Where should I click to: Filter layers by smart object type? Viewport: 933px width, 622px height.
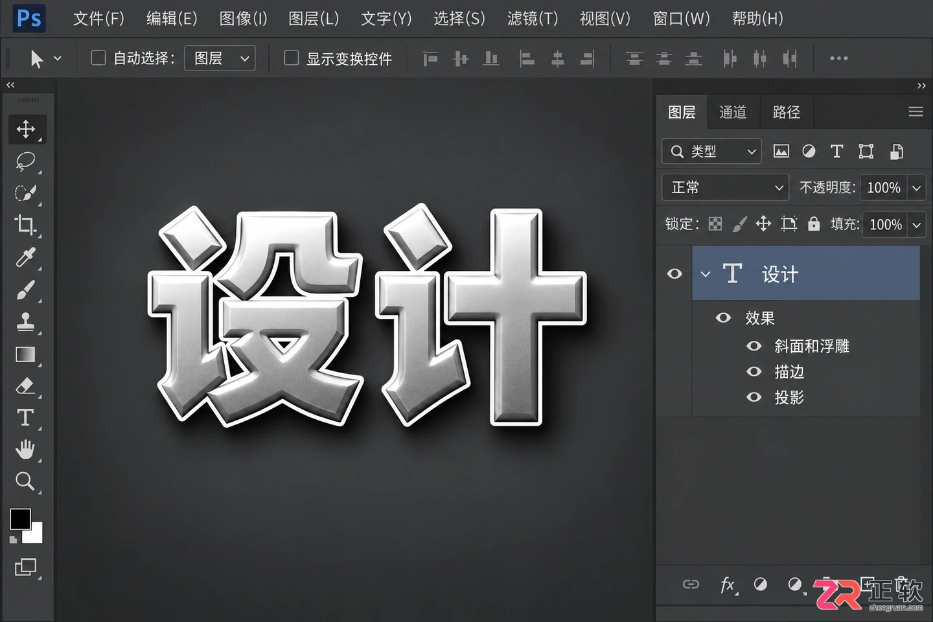click(897, 152)
